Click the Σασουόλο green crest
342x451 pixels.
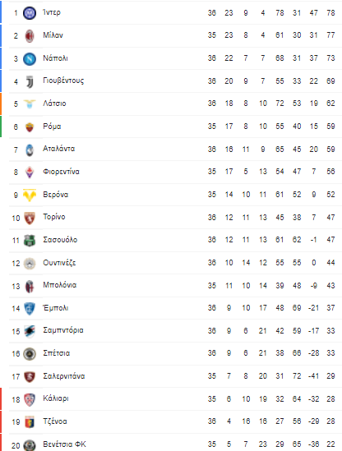point(30,241)
